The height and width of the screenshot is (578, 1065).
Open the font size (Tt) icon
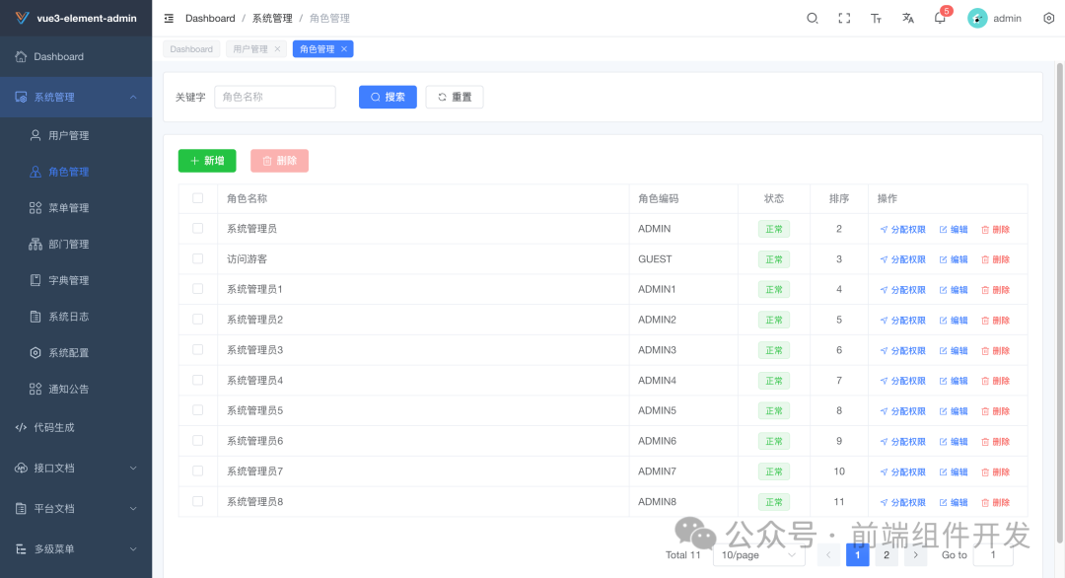[x=876, y=17]
